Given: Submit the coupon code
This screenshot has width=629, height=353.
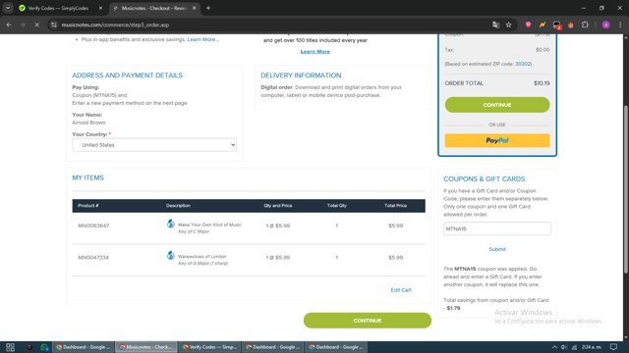Looking at the screenshot, I should tap(497, 249).
